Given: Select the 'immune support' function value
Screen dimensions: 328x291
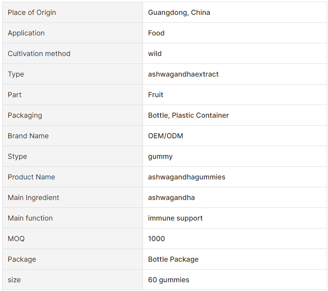Looking at the screenshot, I should click(175, 218).
